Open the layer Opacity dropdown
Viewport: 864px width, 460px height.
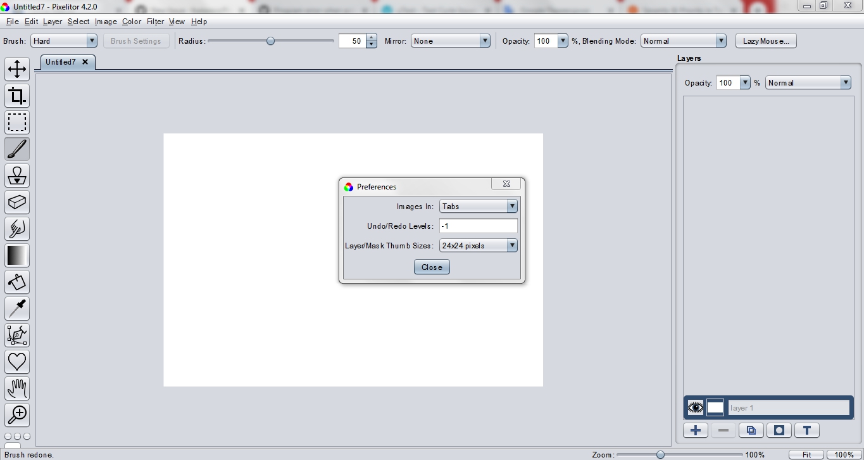pos(745,82)
